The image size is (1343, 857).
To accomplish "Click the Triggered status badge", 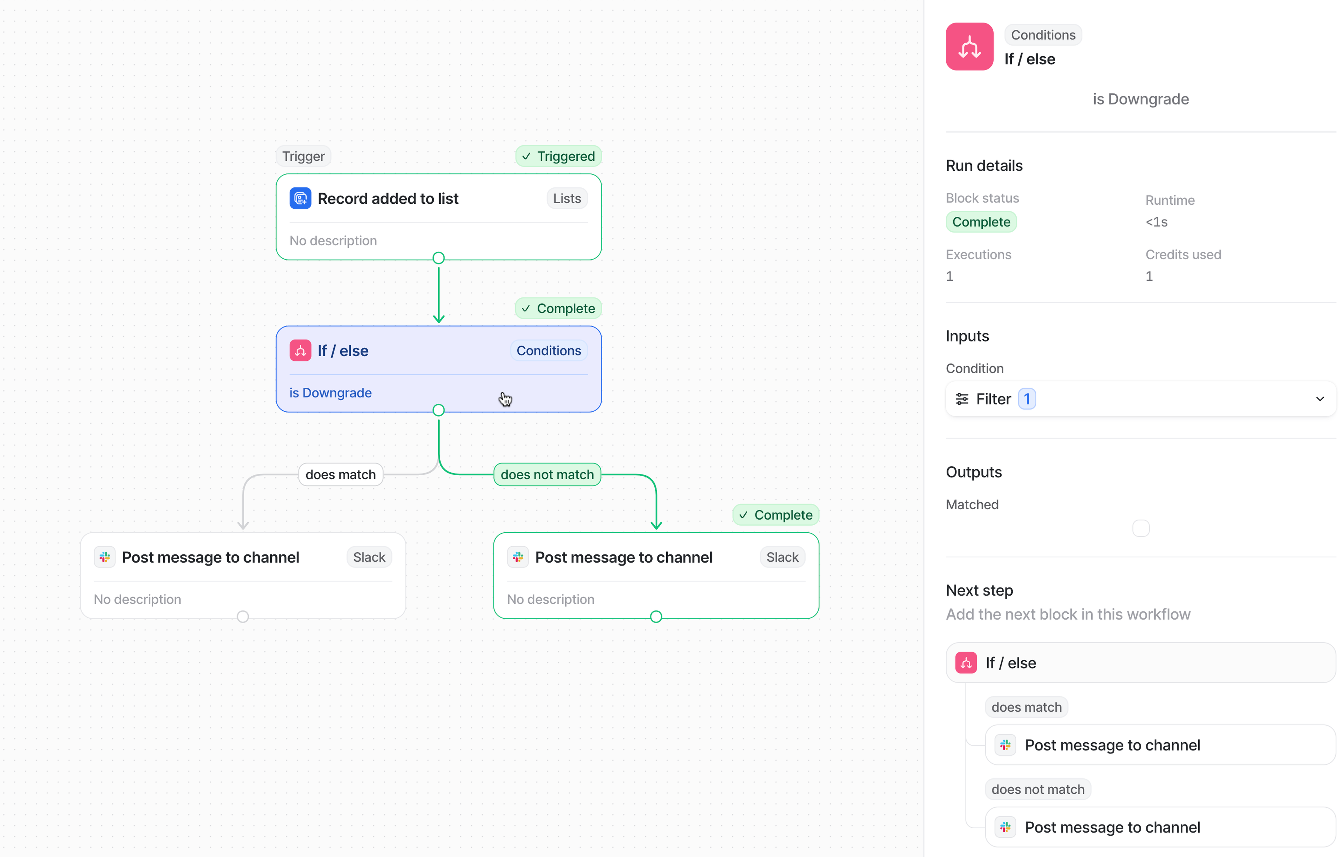I will 558,156.
